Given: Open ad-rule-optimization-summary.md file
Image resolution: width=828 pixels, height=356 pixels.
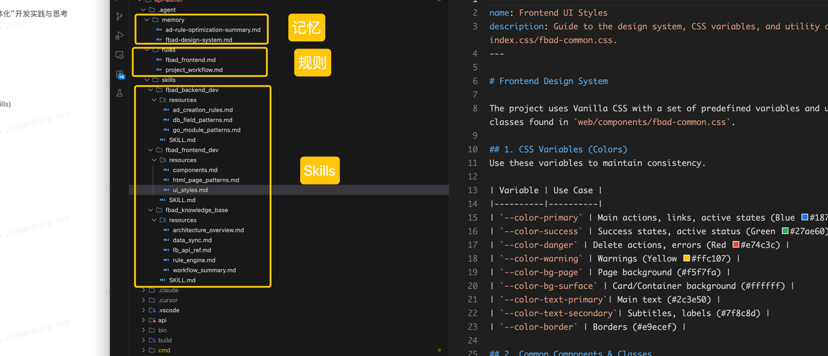Looking at the screenshot, I should pos(213,30).
